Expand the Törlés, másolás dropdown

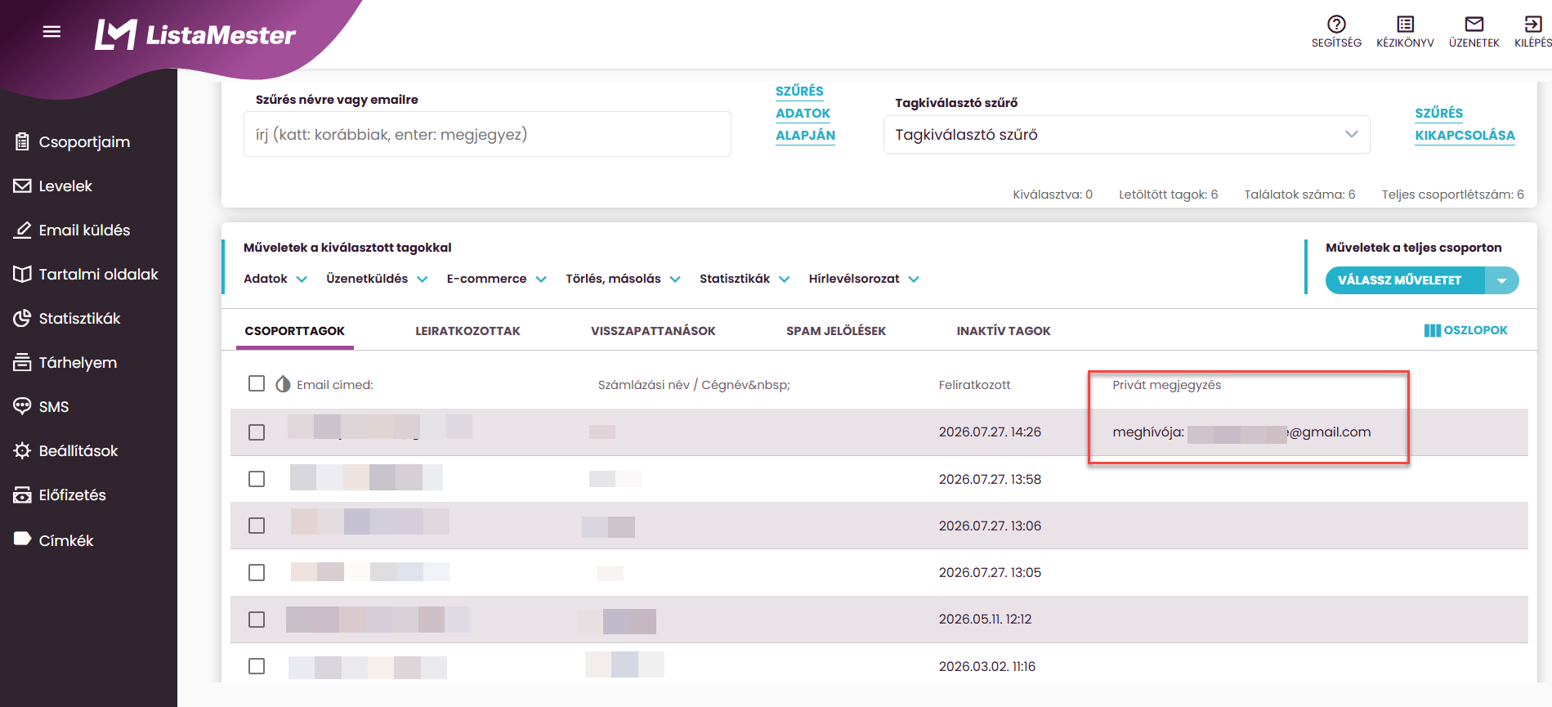623,279
